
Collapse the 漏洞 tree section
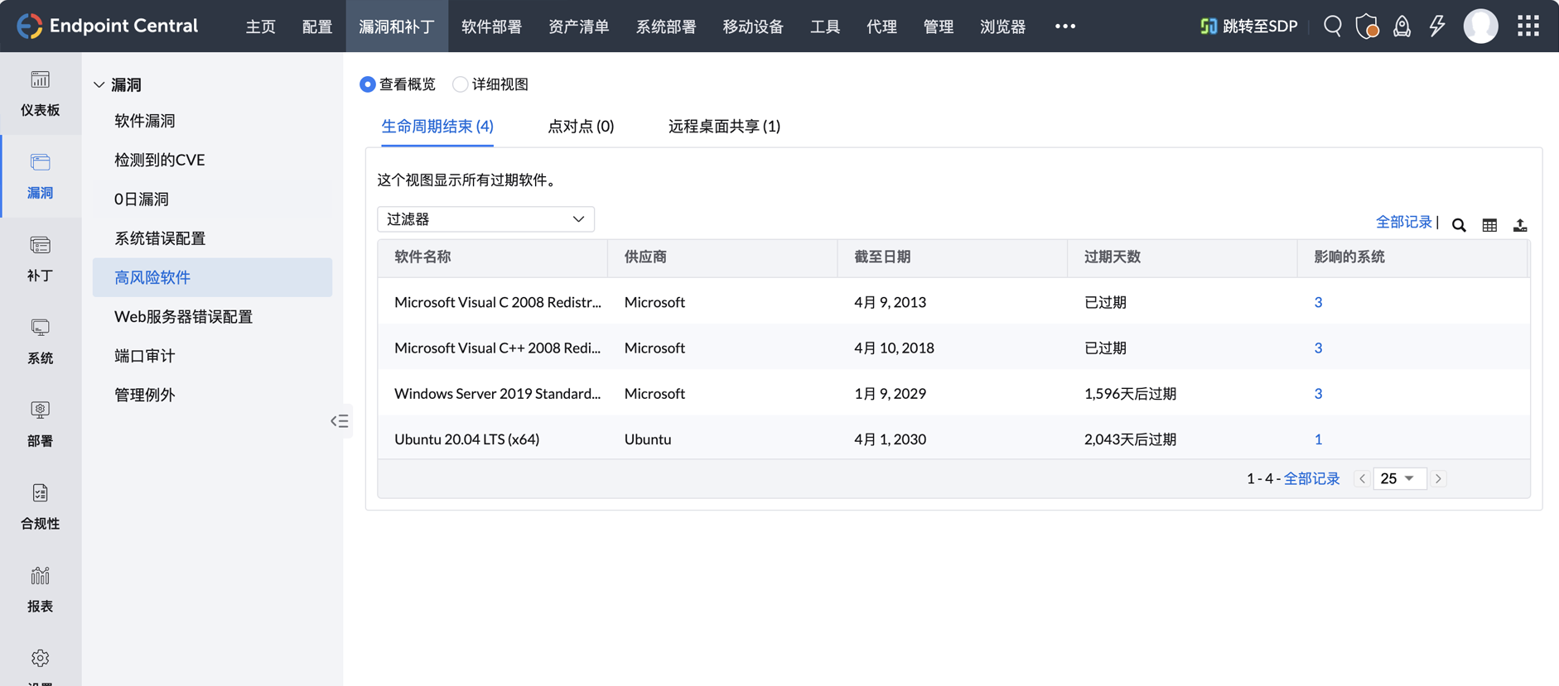click(x=99, y=84)
